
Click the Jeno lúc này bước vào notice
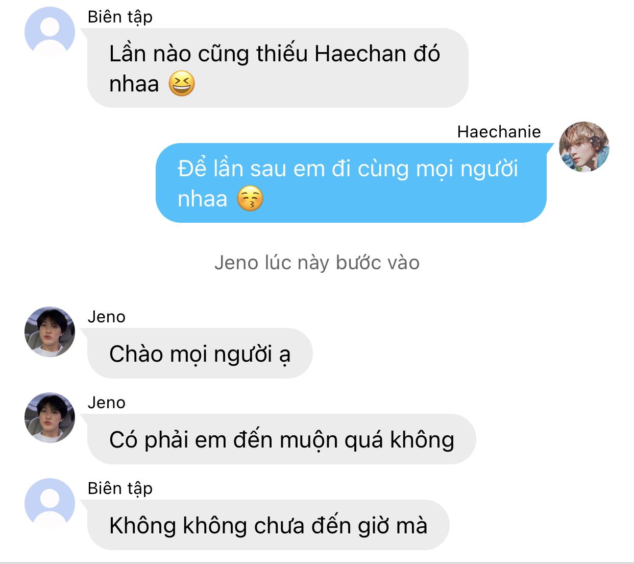tap(317, 263)
